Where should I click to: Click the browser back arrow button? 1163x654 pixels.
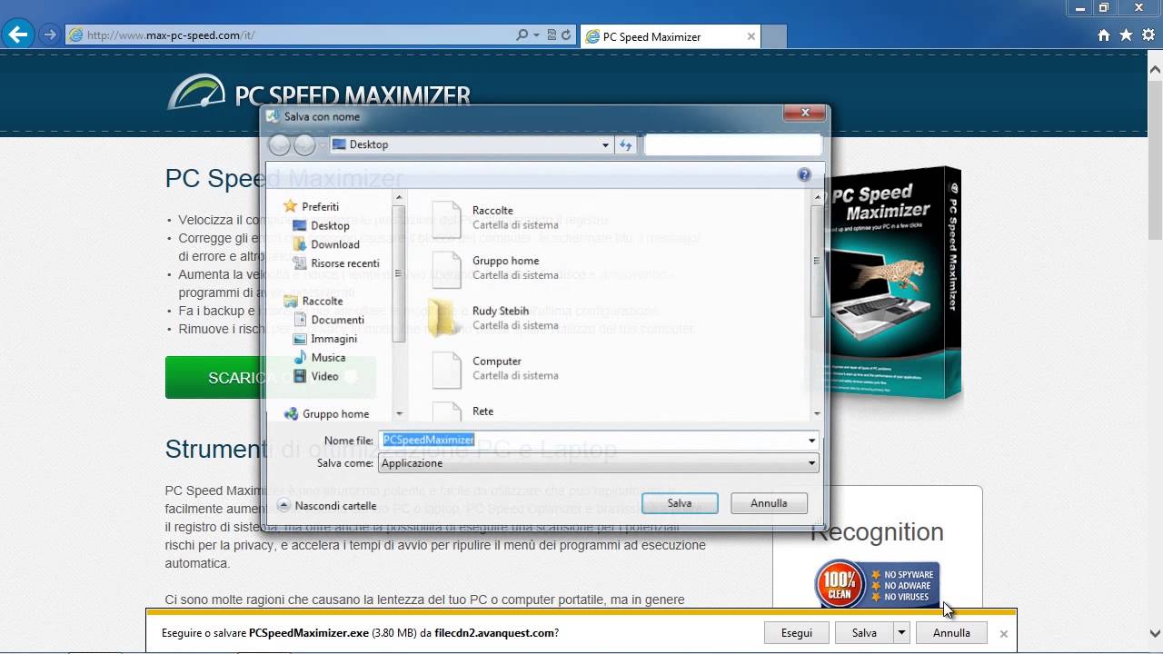[17, 35]
